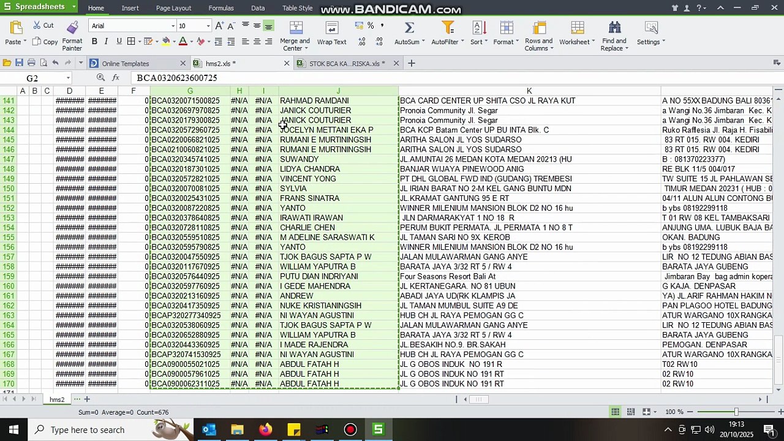The height and width of the screenshot is (441, 784).
Task: Toggle underline formatting
Action: (119, 42)
